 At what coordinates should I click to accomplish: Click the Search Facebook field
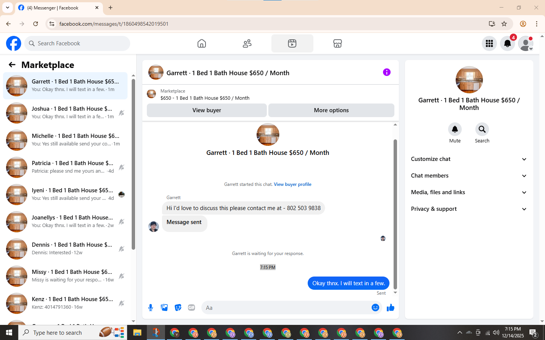point(77,43)
